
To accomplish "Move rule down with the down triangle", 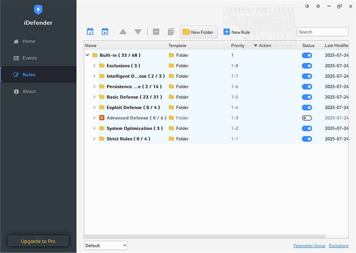I will coord(138,32).
